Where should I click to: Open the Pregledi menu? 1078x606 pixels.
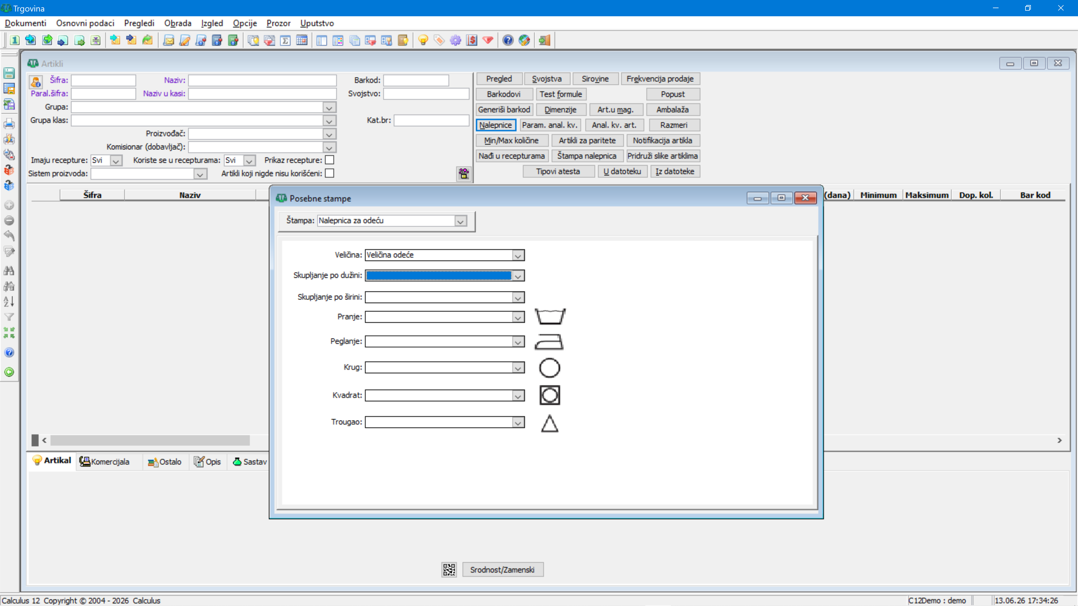pos(139,23)
